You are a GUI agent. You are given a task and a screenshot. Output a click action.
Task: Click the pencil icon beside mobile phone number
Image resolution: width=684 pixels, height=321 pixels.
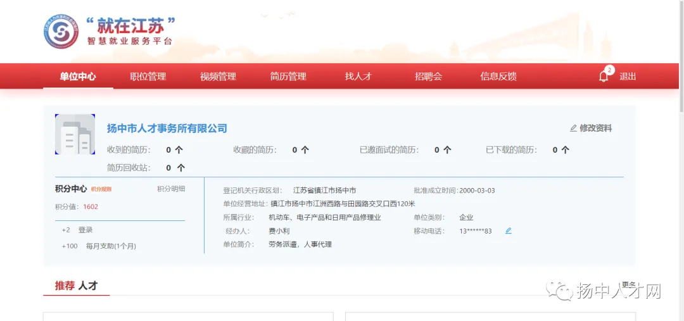[x=508, y=230]
